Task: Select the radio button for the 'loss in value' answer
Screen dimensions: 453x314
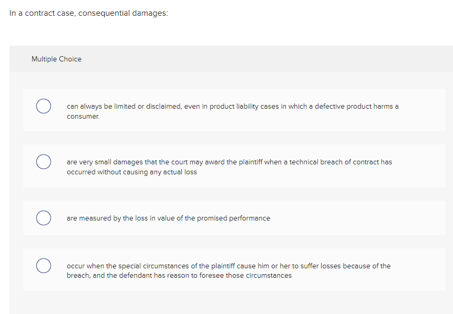Action: point(44,218)
